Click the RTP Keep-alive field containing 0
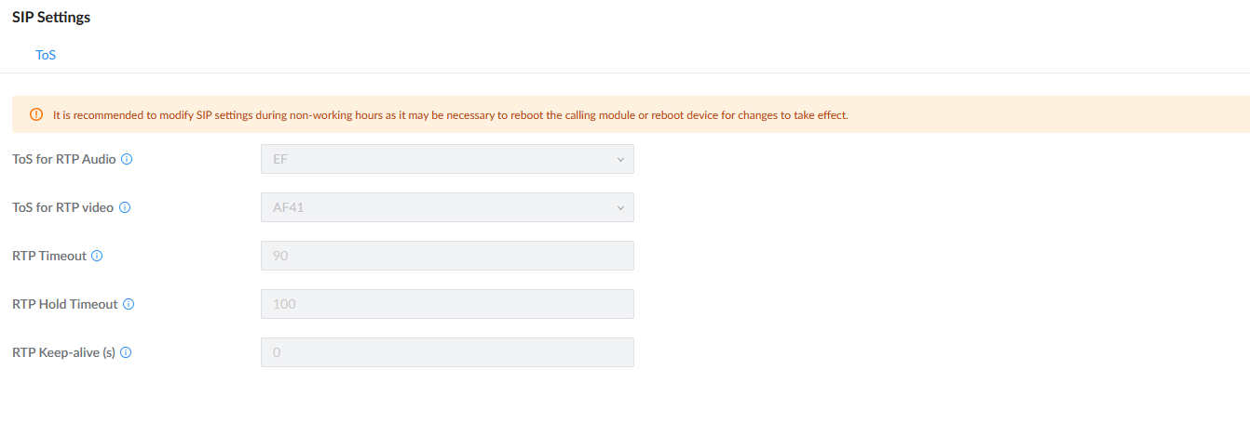The height and width of the screenshot is (423, 1250). click(x=447, y=352)
